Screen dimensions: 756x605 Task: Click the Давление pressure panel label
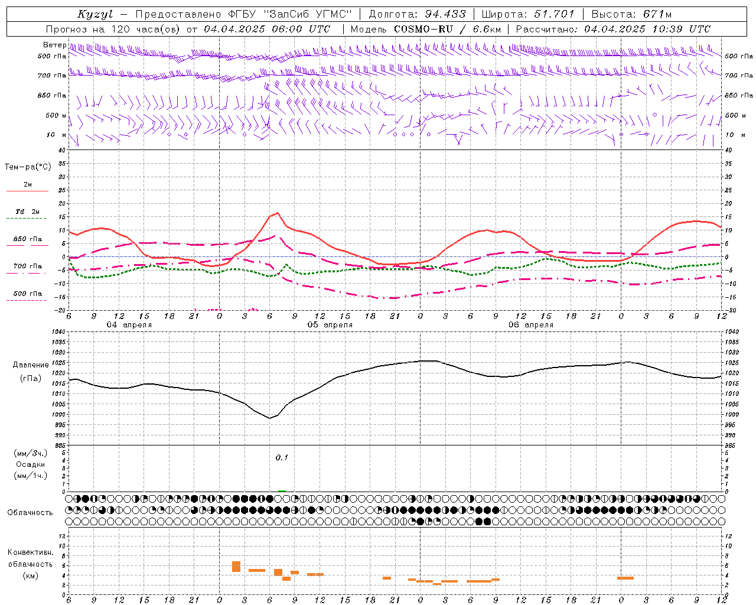(x=31, y=365)
